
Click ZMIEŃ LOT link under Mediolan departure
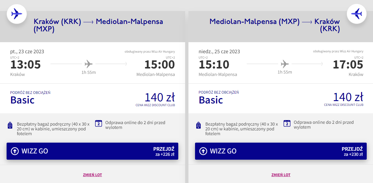[281, 175]
